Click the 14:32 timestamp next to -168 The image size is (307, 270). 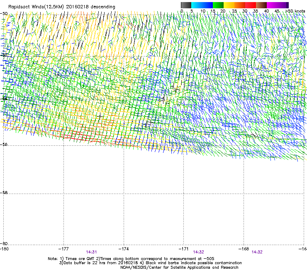coord(257,252)
